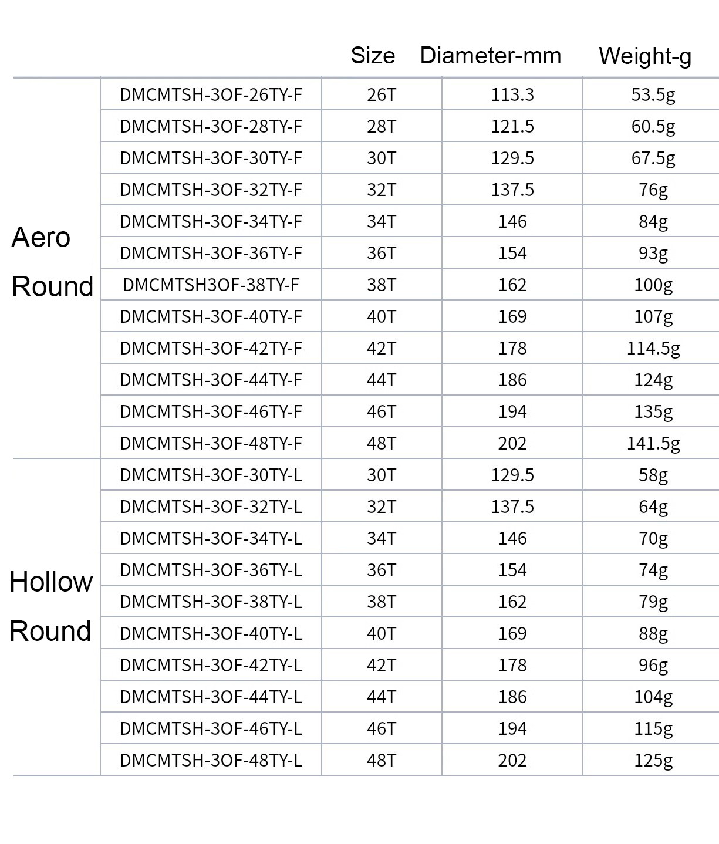719x844 pixels.
Task: Click model DMCMTSH-3OF-40TY-L cell
Action: (211, 633)
